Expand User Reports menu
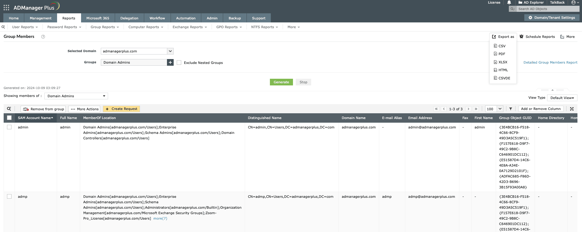 pyautogui.click(x=25, y=27)
